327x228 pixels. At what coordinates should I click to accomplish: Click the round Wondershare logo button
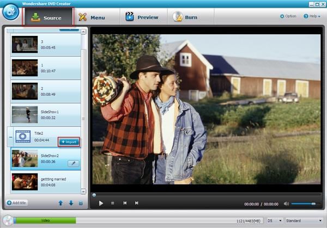(x=11, y=12)
